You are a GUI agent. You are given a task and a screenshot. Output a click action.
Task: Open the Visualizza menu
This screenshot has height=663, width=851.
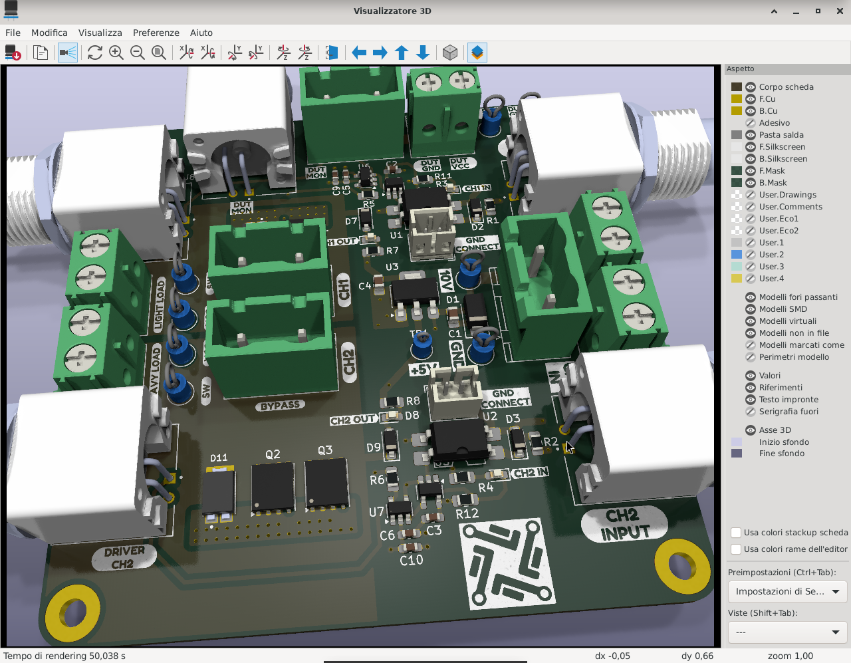tap(100, 33)
